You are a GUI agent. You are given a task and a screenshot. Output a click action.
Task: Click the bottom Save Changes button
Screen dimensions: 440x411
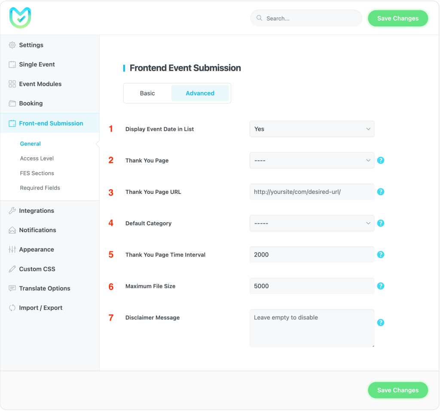pyautogui.click(x=397, y=390)
